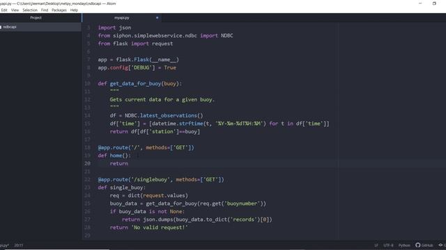This screenshot has width=446, height=250.
Task: Switch to the myapi.py editor tab
Action: coord(122,17)
